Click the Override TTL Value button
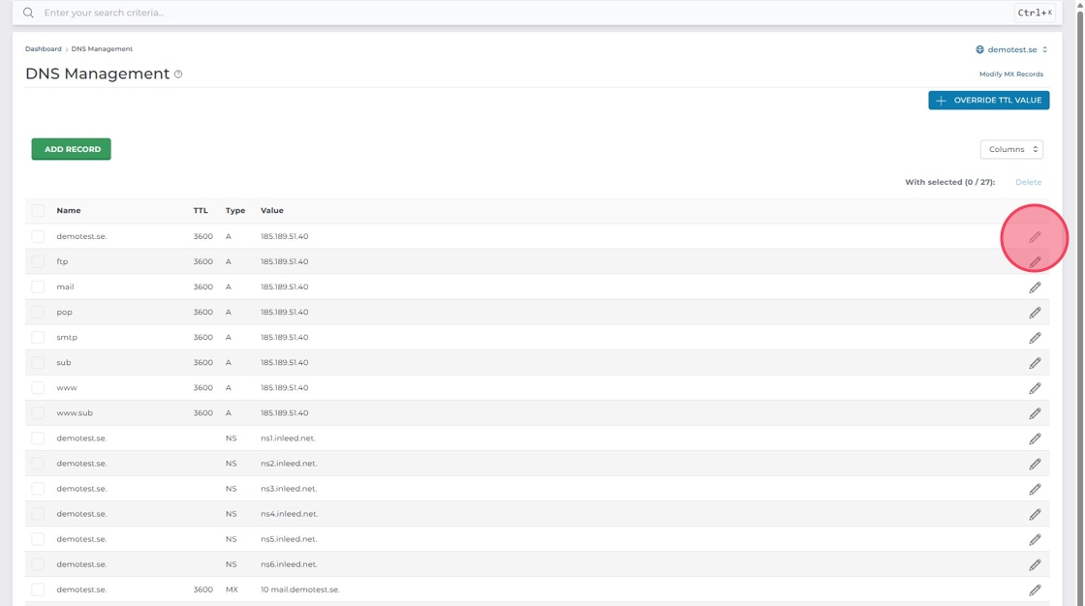 [x=988, y=100]
